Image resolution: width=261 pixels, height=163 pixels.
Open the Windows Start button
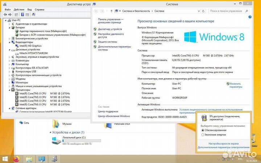click(x=5, y=159)
